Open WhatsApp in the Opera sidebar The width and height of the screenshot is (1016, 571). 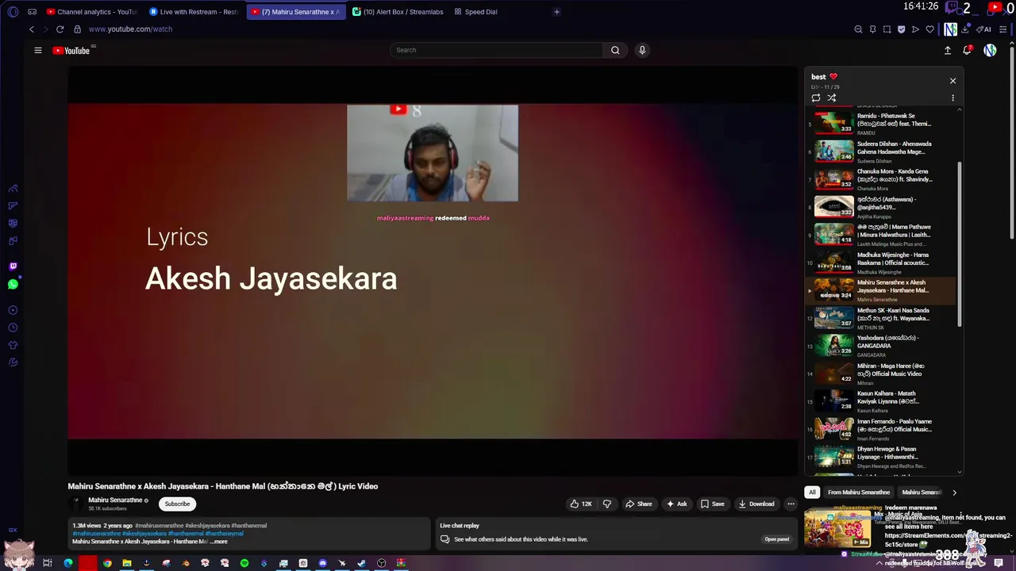click(x=13, y=284)
